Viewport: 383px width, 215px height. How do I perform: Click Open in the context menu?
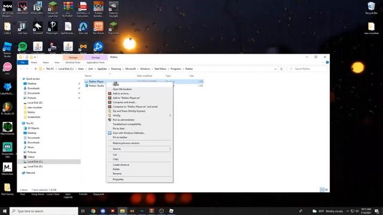[x=115, y=85]
